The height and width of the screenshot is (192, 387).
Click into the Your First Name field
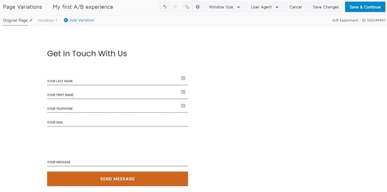pos(118,94)
